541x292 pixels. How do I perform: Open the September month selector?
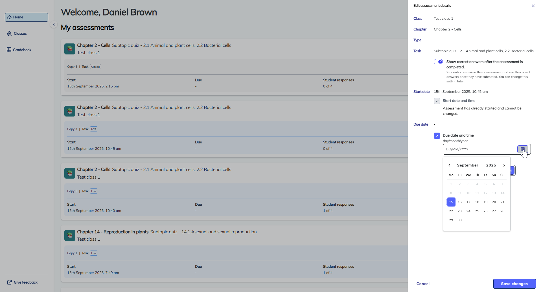[x=468, y=165]
